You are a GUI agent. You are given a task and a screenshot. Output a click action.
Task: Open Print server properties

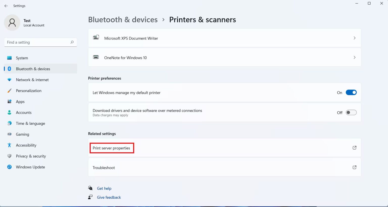(111, 148)
